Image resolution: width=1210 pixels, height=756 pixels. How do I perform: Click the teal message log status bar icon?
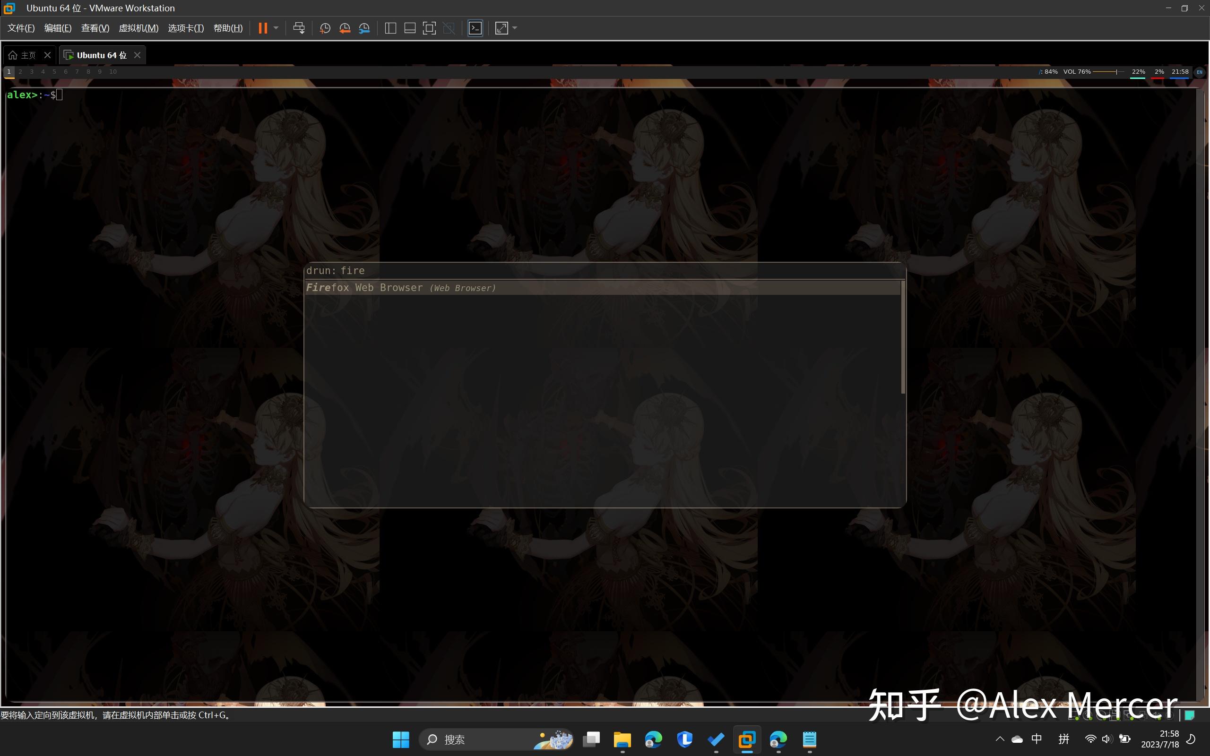pos(1190,715)
